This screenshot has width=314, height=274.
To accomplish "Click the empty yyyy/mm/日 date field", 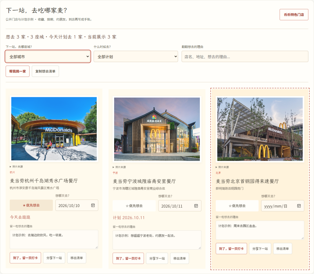I will tap(283, 206).
